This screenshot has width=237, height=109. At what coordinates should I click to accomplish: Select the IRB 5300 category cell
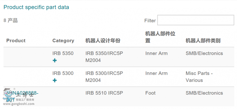coord(63,73)
